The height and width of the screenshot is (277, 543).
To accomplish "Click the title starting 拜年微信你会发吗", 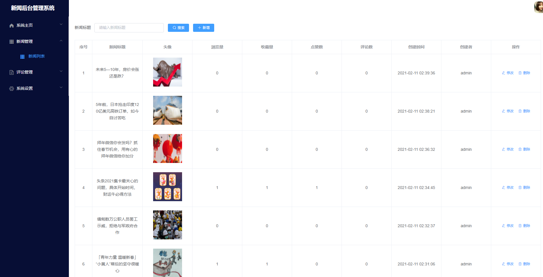I will 117,149.
